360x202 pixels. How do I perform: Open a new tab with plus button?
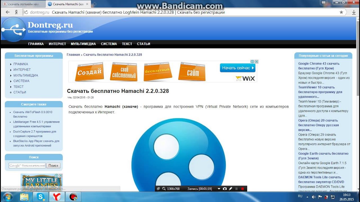(x=94, y=4)
